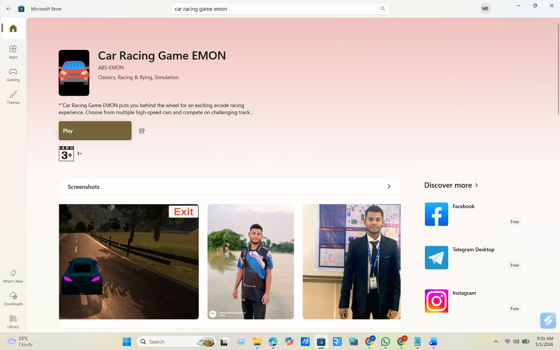Expand Screenshots with the chevron arrow
This screenshot has height=350, width=560.
(389, 187)
